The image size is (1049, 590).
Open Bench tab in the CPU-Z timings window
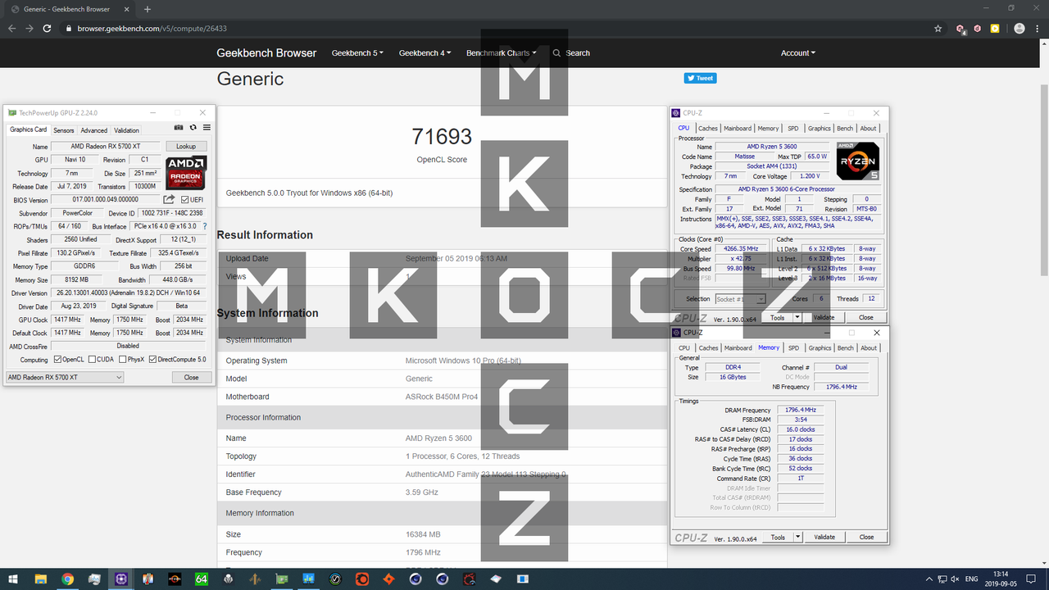coord(845,347)
